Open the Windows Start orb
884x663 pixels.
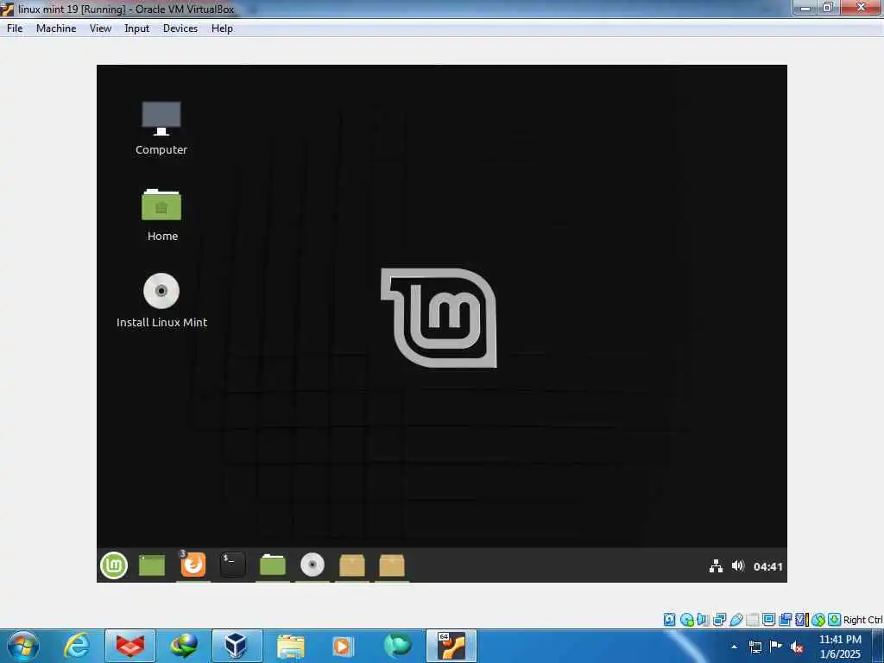coord(23,646)
